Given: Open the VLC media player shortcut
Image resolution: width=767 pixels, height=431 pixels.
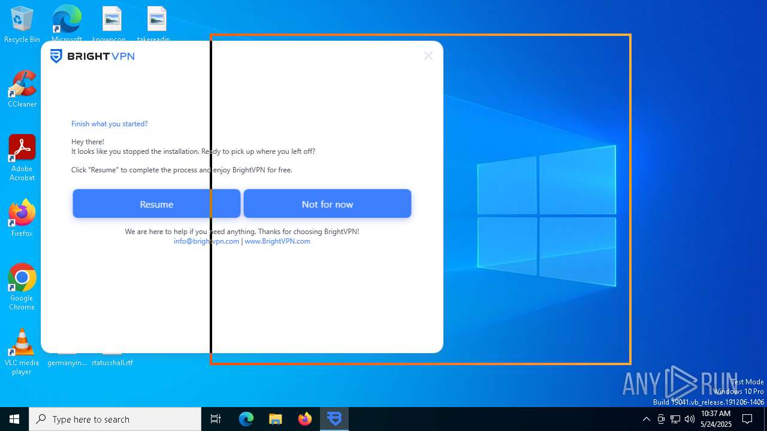Looking at the screenshot, I should tap(22, 352).
